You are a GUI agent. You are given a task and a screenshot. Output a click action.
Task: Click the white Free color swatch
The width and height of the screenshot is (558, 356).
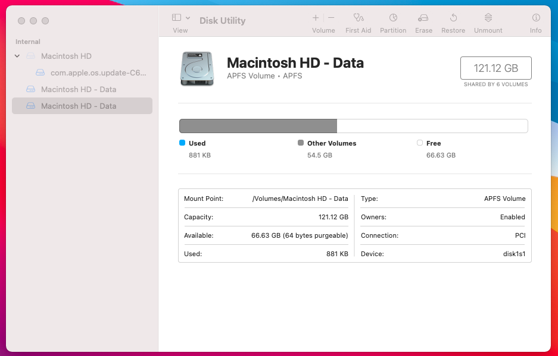[420, 143]
